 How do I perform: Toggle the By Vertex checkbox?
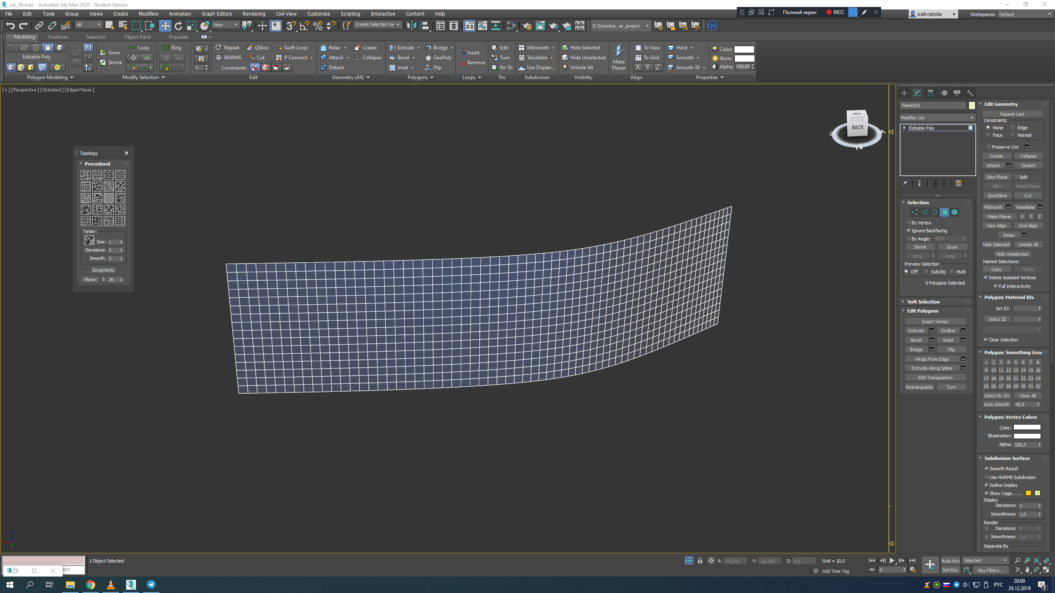coord(908,223)
